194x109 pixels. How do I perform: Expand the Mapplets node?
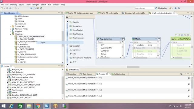pos(11,31)
